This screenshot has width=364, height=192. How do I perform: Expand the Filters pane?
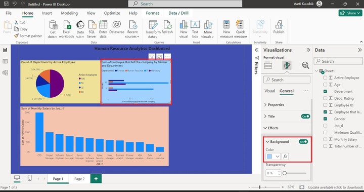(x=256, y=50)
